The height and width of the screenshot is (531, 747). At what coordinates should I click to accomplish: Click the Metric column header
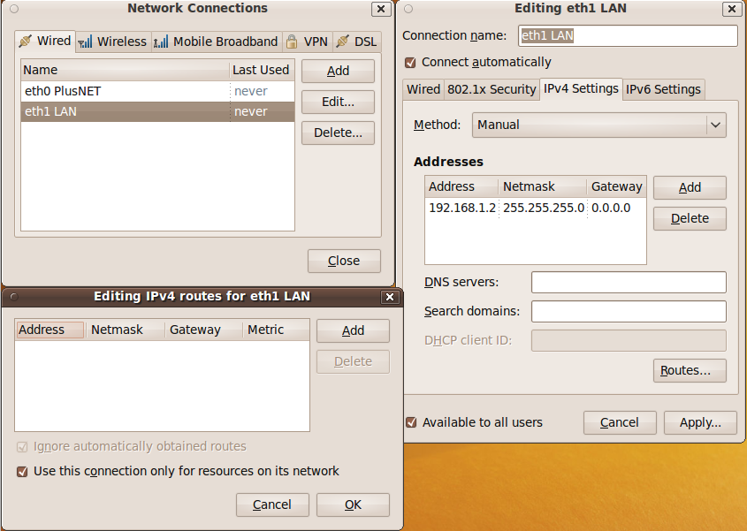(x=277, y=330)
